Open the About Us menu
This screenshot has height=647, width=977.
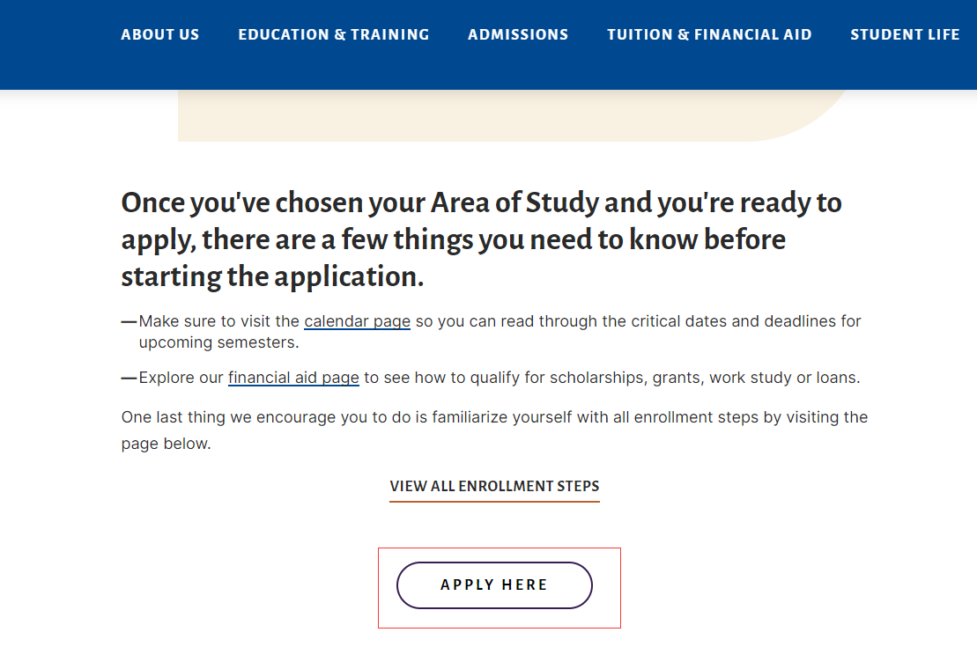click(x=160, y=35)
